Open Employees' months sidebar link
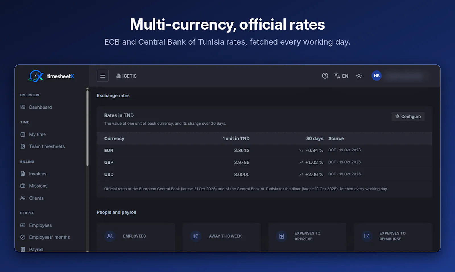 point(49,237)
